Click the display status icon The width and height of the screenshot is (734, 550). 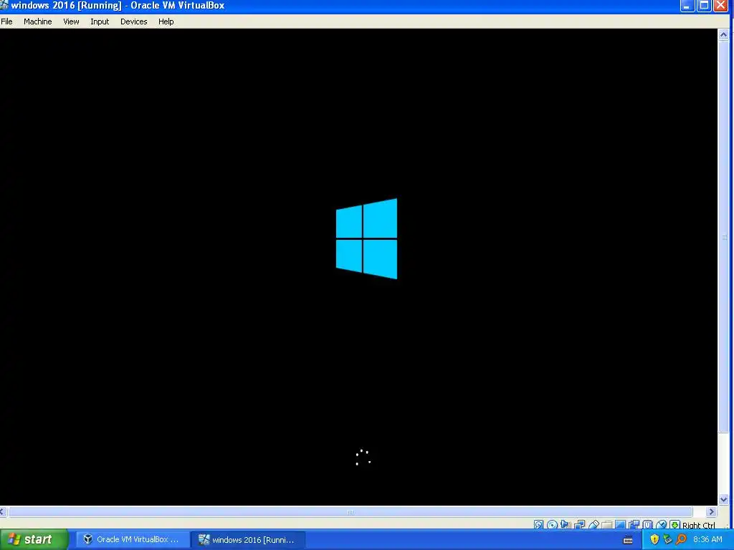(620, 525)
